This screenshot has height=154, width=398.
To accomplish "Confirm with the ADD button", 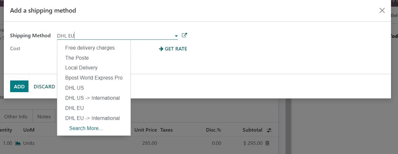I will (19, 86).
